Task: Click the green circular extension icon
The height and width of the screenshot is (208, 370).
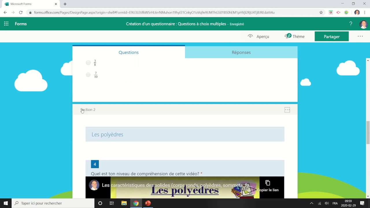Action: (346, 12)
